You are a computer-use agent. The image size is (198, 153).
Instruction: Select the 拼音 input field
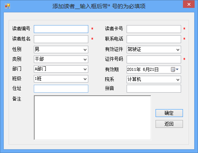pos(154,88)
